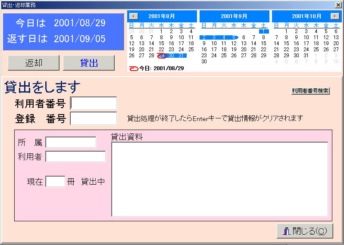The width and height of the screenshot is (344, 245).
Task: Open the 利用者番号検索 user search button
Action: coord(310,91)
